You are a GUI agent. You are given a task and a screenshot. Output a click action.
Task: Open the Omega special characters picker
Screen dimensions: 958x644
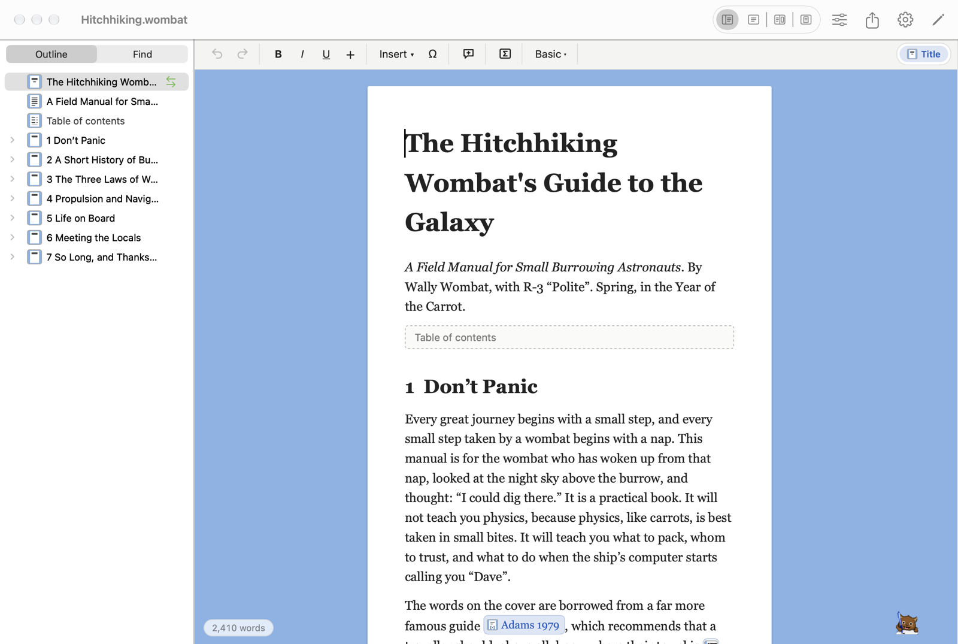pyautogui.click(x=432, y=54)
